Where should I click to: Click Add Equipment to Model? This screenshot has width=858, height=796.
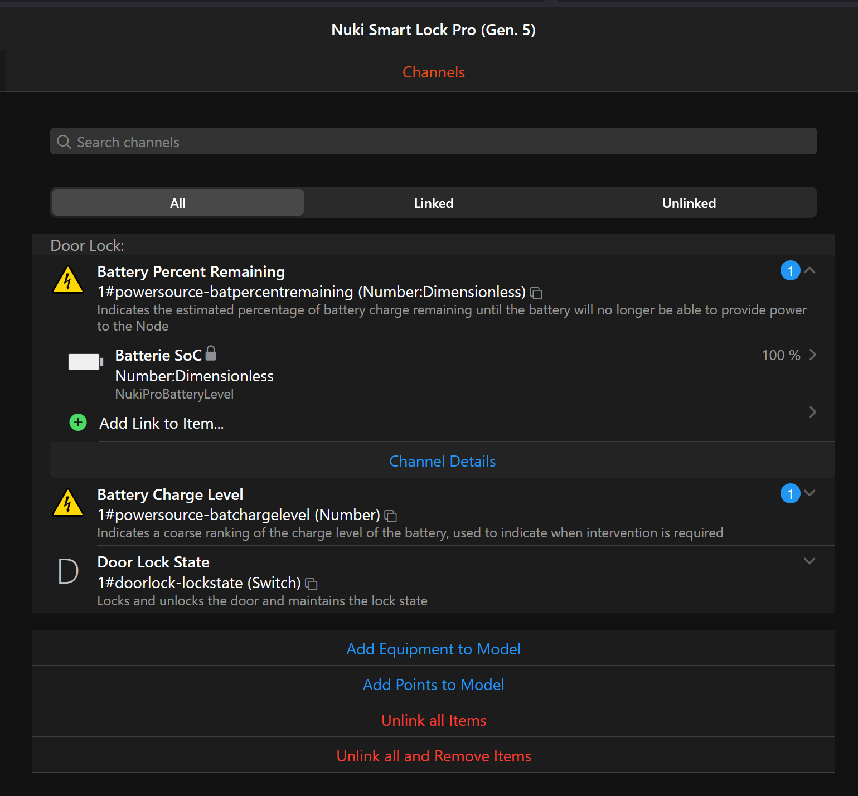click(433, 649)
